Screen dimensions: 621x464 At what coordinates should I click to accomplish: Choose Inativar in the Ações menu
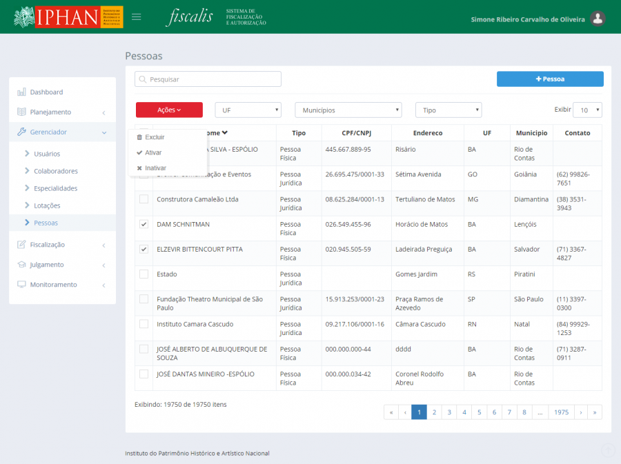point(155,168)
